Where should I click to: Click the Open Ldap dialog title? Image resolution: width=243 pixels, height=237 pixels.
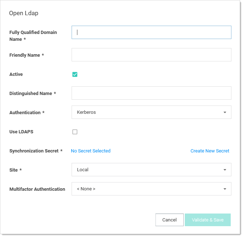click(x=24, y=13)
